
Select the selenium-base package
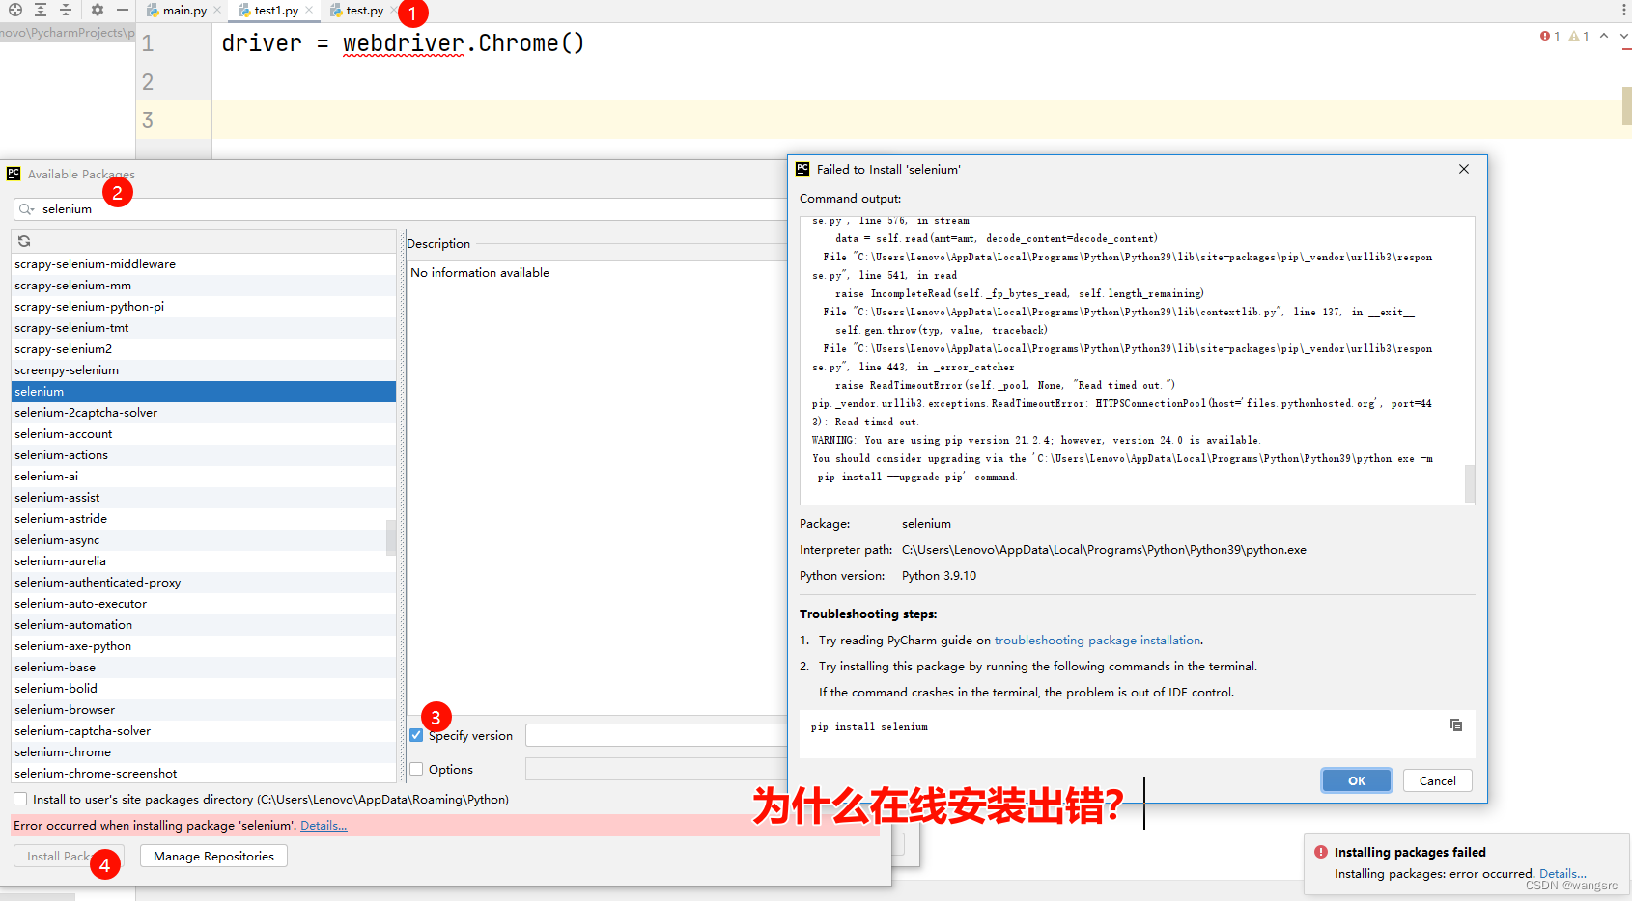tap(204, 667)
